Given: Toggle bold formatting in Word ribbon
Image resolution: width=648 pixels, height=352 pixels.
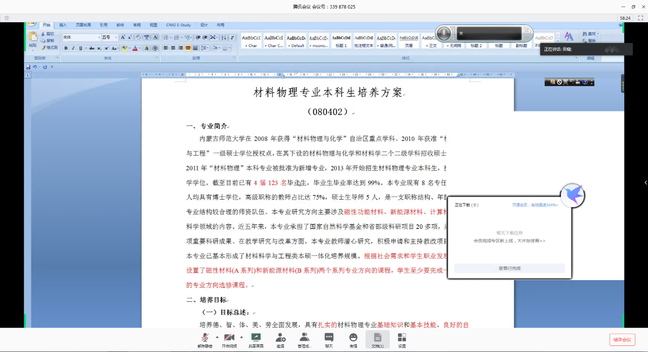Looking at the screenshot, I should (66, 48).
